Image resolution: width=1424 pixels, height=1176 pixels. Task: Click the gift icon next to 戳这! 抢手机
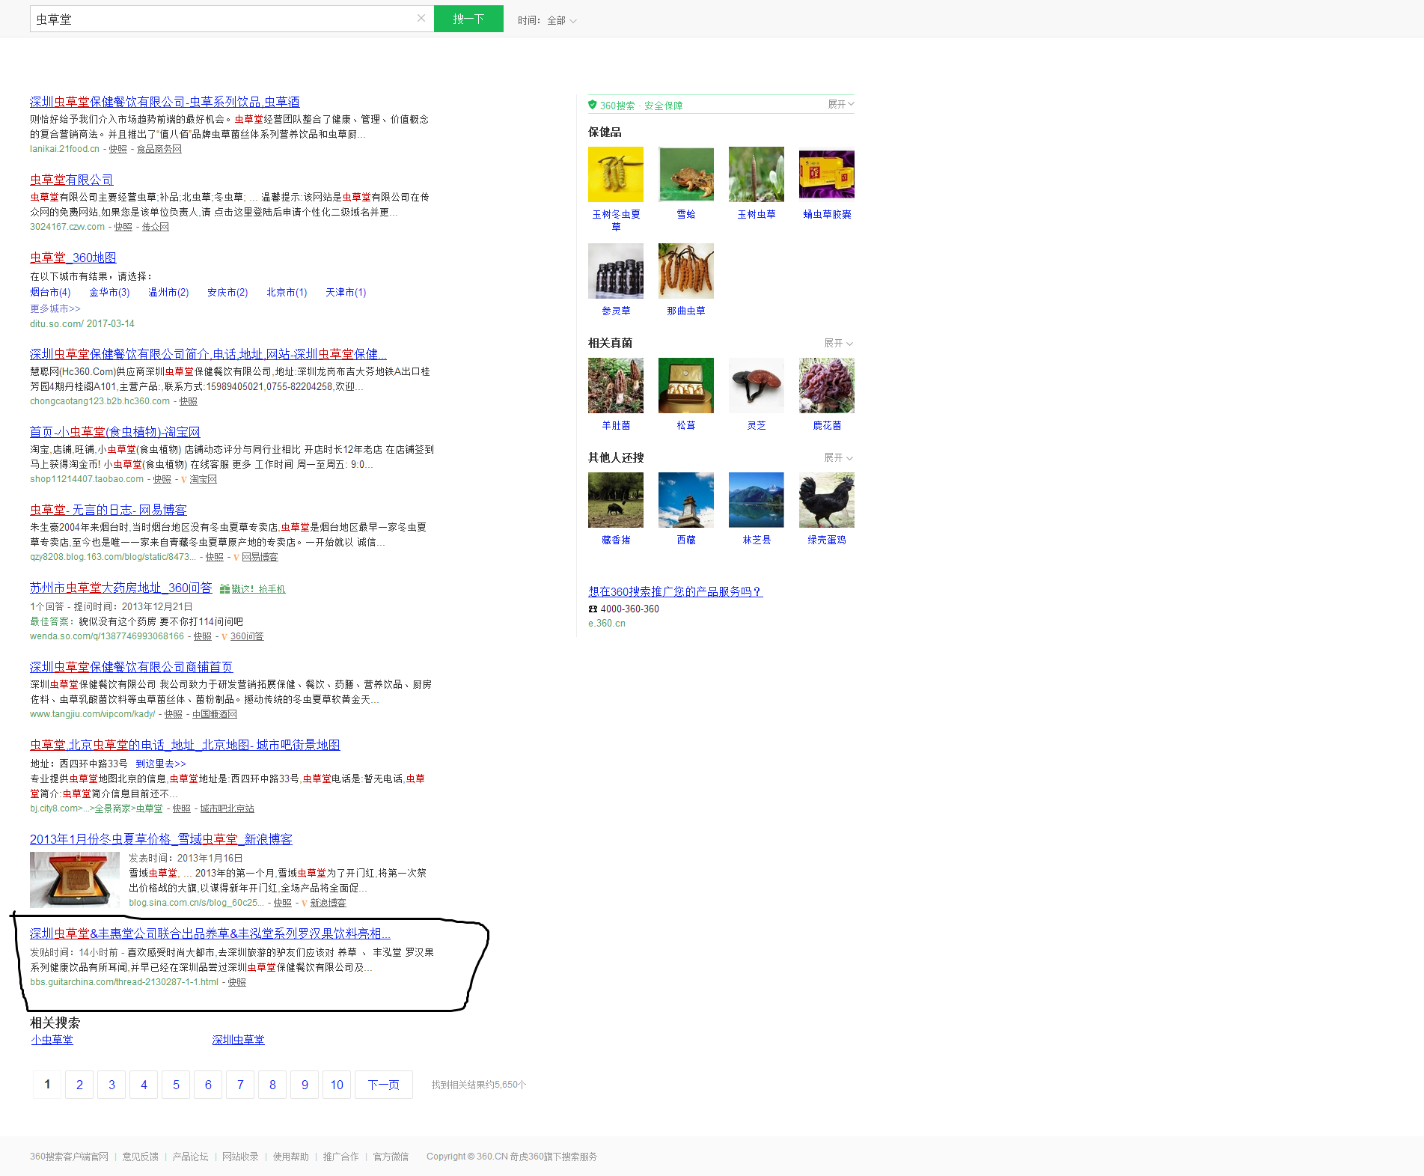[x=224, y=589]
